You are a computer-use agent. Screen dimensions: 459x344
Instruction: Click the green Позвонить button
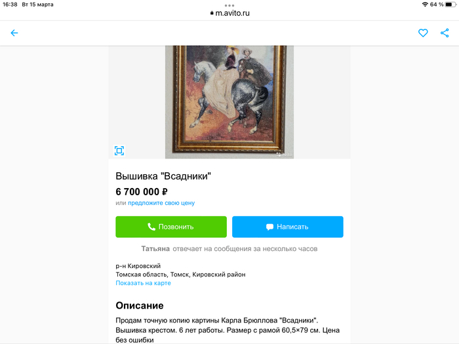[x=171, y=227]
